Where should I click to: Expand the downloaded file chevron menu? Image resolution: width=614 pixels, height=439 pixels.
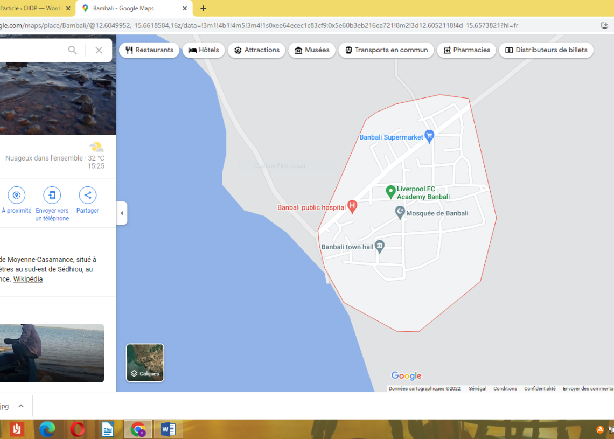[20, 406]
